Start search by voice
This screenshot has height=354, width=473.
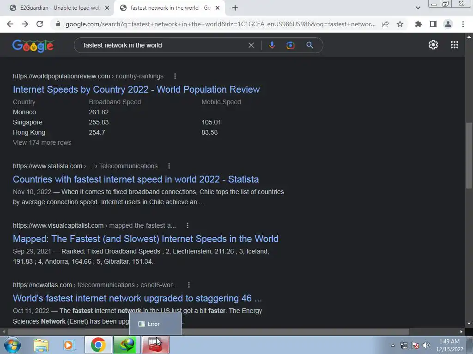click(x=272, y=45)
